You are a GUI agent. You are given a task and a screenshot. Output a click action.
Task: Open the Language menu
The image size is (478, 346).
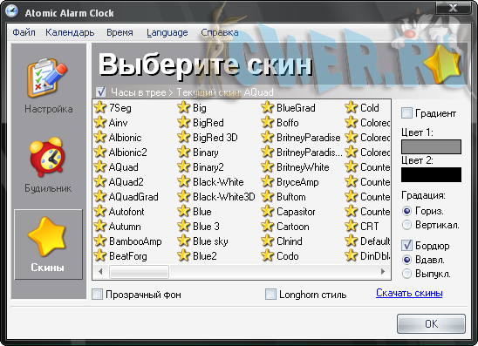(167, 32)
